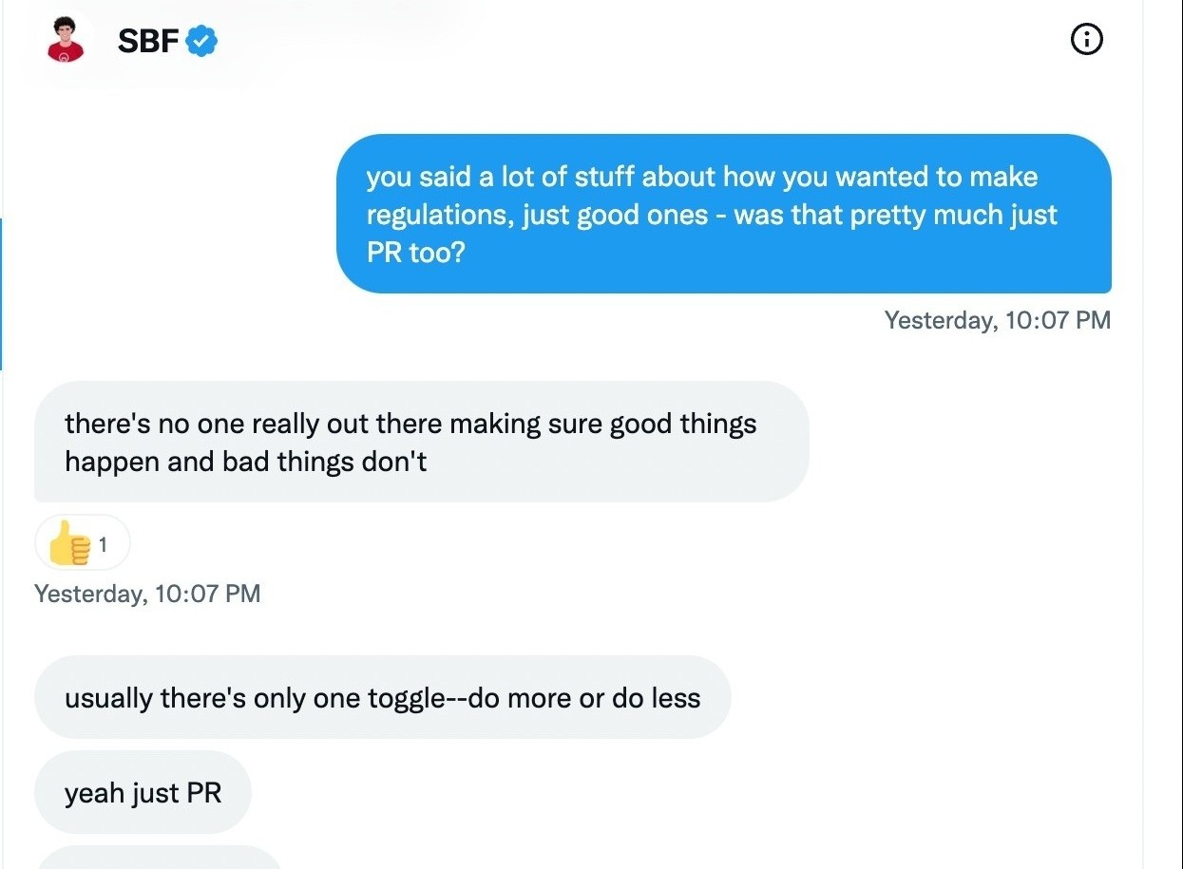Click the "yeah just PR" message bubble

143,792
